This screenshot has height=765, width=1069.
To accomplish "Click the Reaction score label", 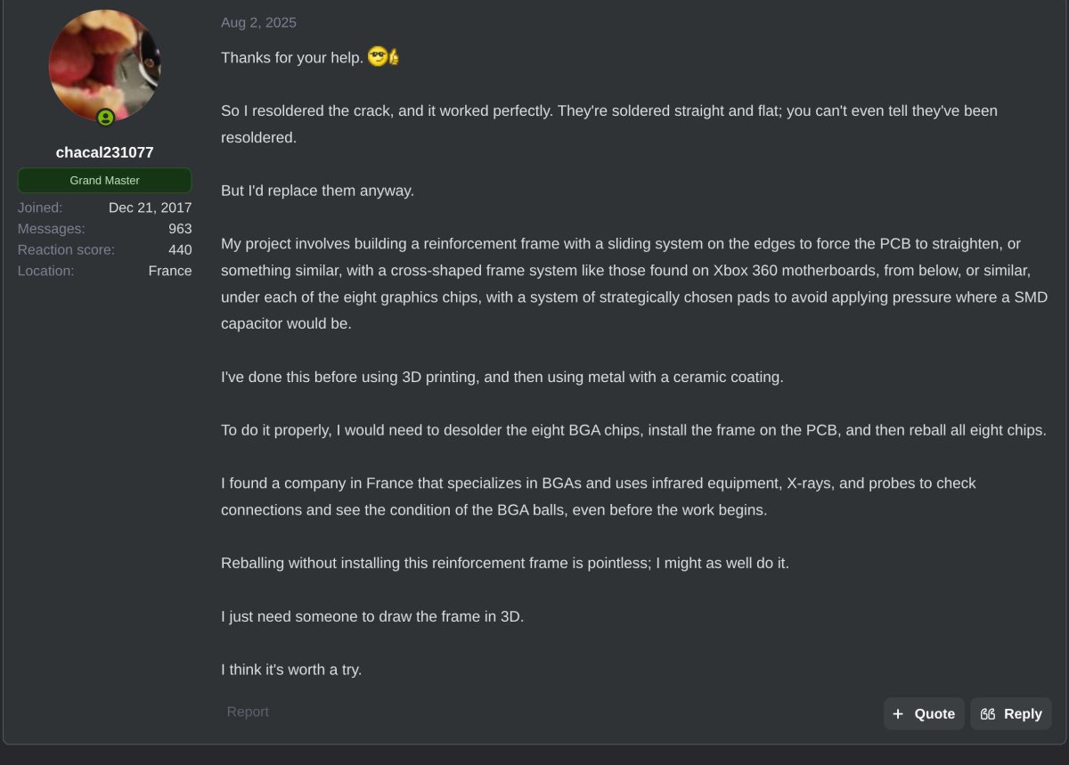I will (67, 250).
